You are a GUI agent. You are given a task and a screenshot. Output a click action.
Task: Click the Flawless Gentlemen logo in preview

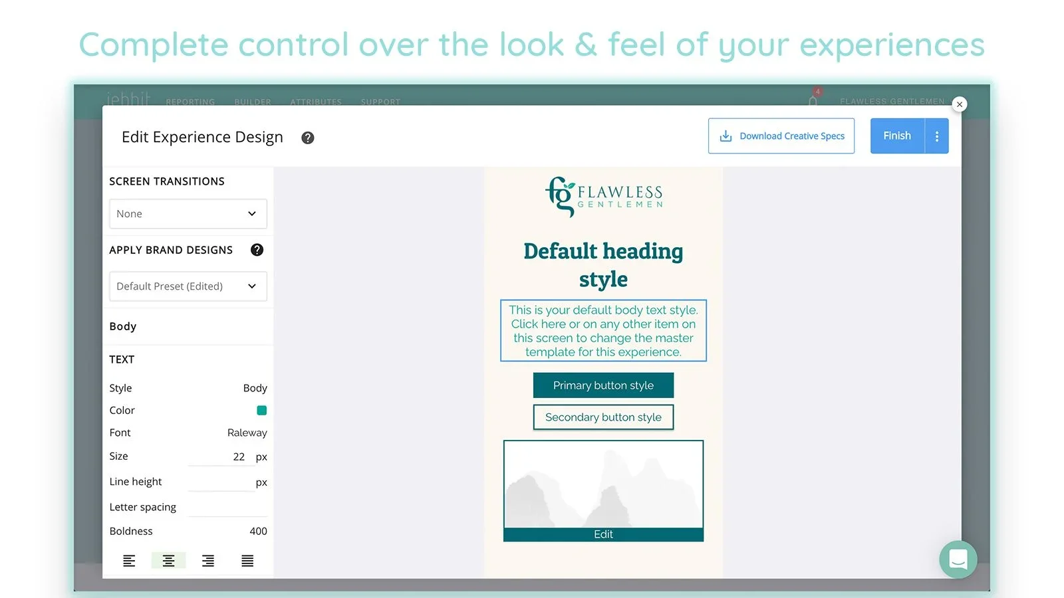[x=603, y=196]
